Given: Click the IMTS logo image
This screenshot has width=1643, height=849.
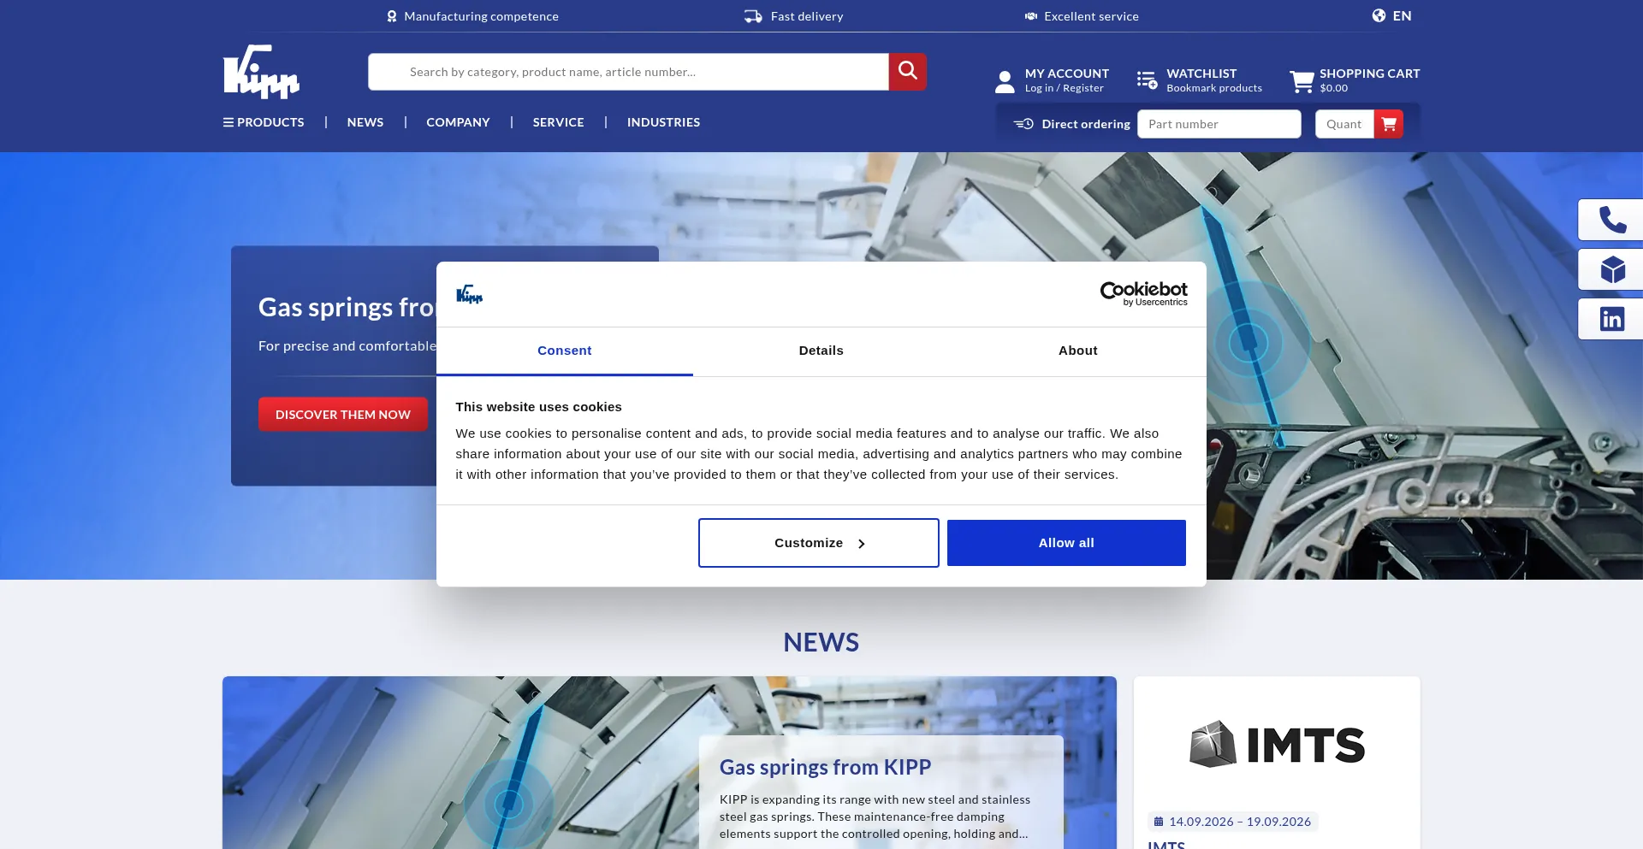Looking at the screenshot, I should click(x=1277, y=744).
